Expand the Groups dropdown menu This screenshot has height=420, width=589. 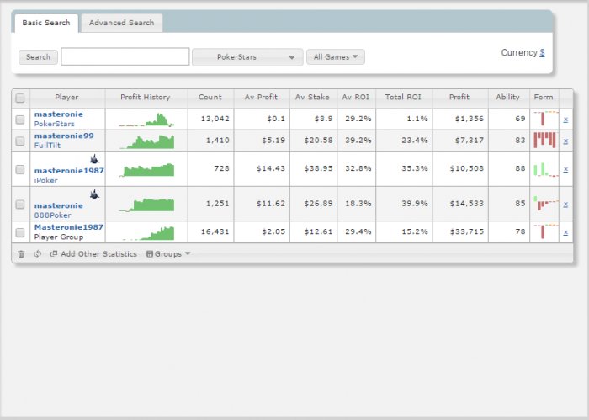168,254
